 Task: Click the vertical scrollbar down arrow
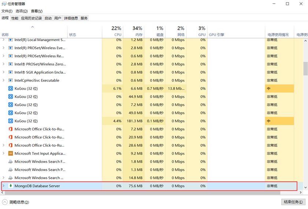[x=305, y=188]
